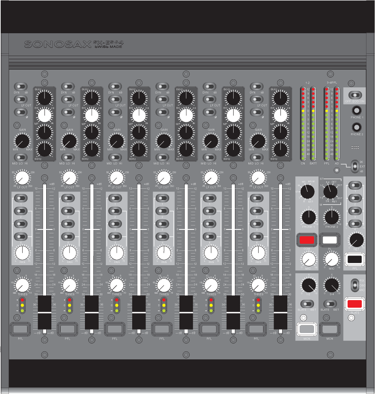
Task: Switch the power toggle from ECO to ON
Action: point(355,95)
